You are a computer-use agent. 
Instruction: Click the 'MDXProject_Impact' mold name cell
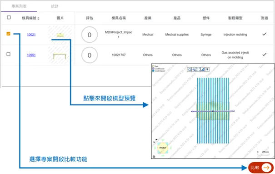coord(119,35)
